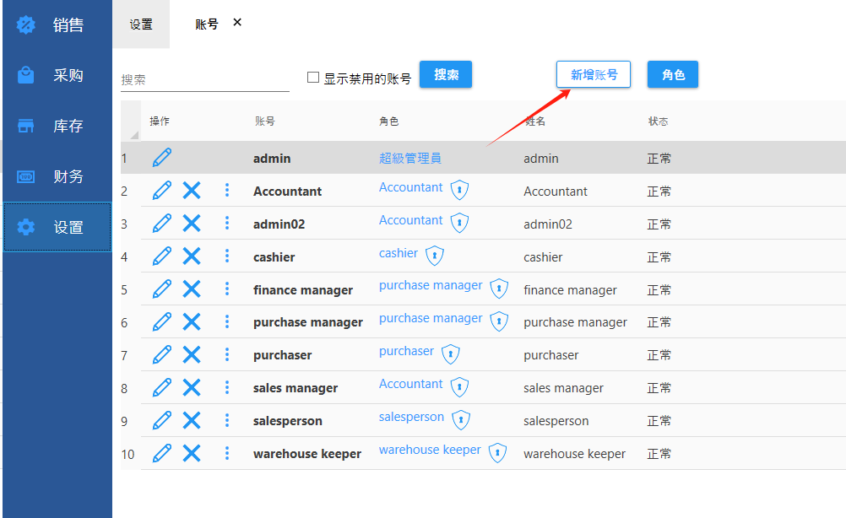Focus the 搜索 input field
The height and width of the screenshot is (518, 846).
[x=204, y=79]
